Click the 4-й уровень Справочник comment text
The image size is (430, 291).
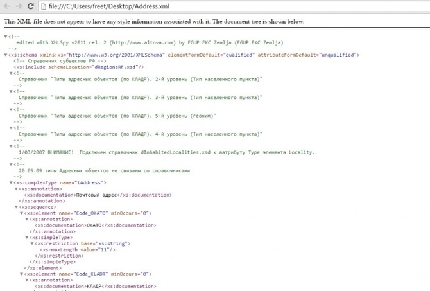click(x=141, y=134)
